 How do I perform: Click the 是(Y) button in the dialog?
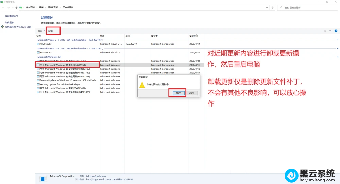(178, 93)
